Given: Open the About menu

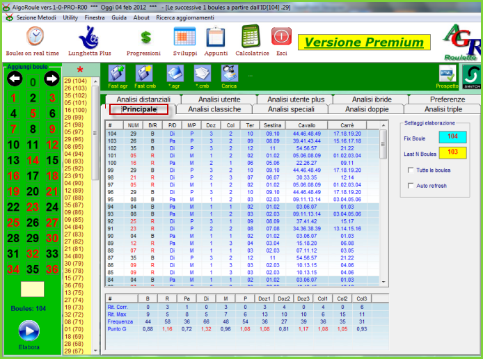Looking at the screenshot, I should click(x=141, y=17).
